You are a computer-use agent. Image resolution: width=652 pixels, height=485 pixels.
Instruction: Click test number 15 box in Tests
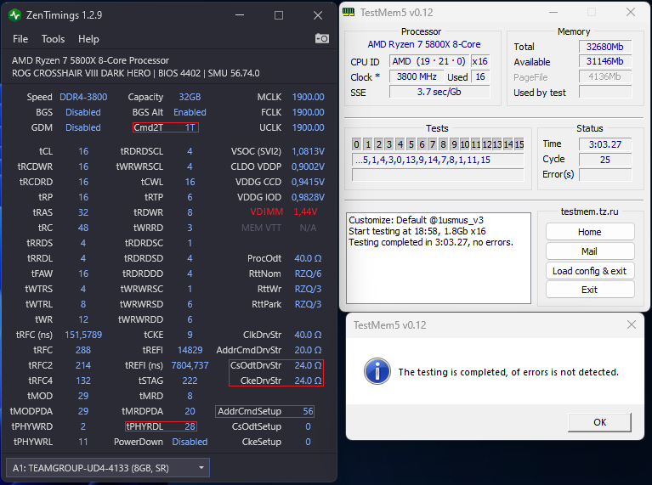(519, 144)
